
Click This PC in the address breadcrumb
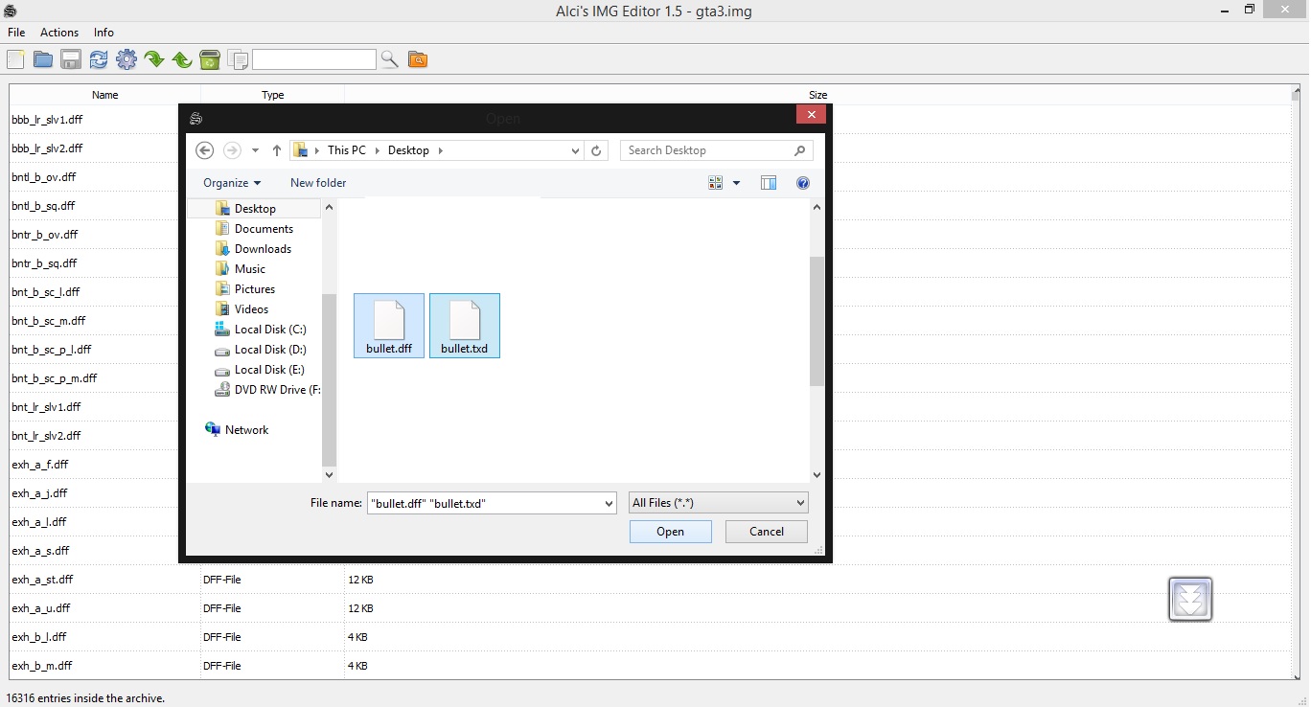pyautogui.click(x=347, y=150)
